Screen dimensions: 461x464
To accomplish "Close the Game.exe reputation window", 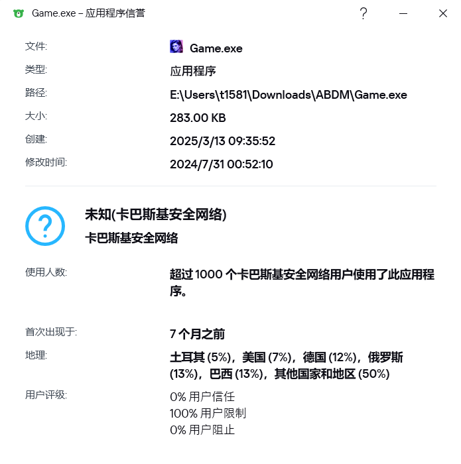I will (x=443, y=13).
